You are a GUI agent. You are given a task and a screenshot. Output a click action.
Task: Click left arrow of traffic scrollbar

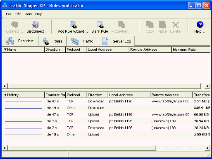tap(5, 148)
